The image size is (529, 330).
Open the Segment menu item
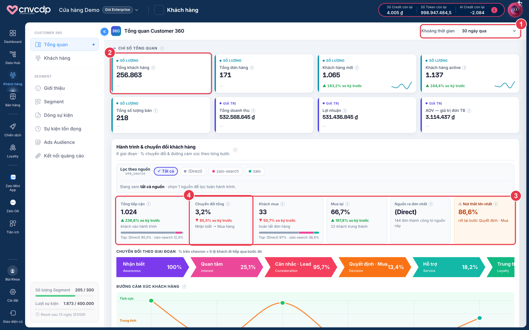click(64, 102)
